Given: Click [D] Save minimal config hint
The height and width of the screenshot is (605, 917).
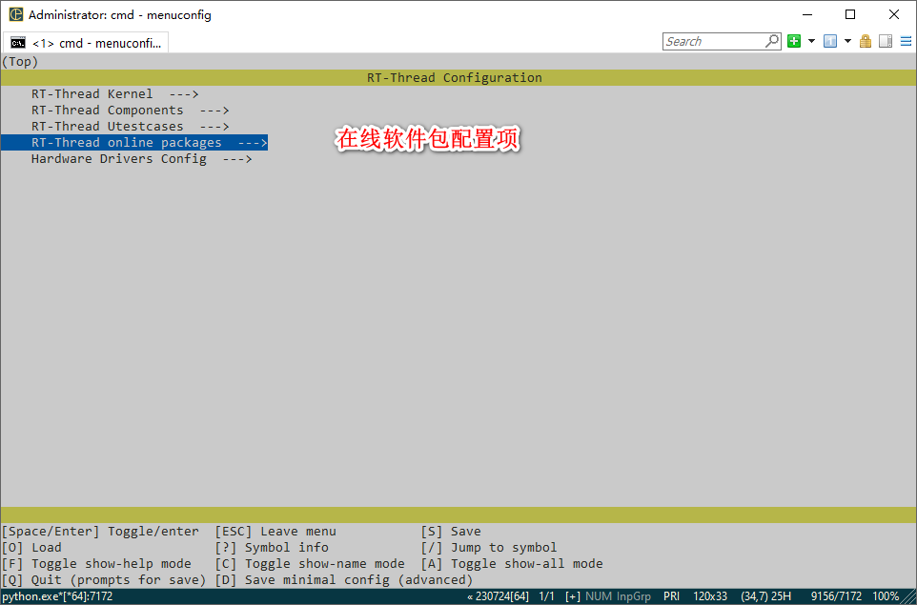Looking at the screenshot, I should (x=344, y=580).
